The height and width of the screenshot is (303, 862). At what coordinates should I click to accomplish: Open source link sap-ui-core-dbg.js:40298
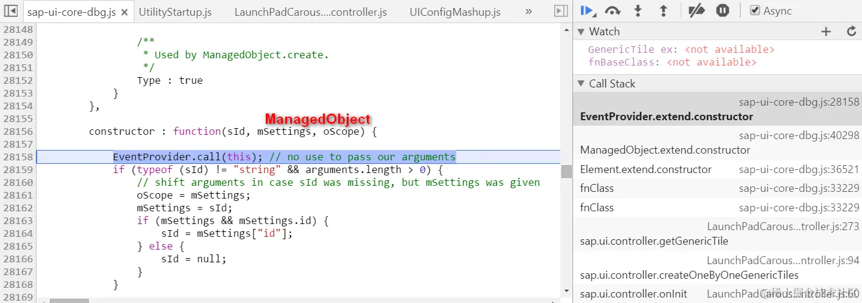coord(799,135)
